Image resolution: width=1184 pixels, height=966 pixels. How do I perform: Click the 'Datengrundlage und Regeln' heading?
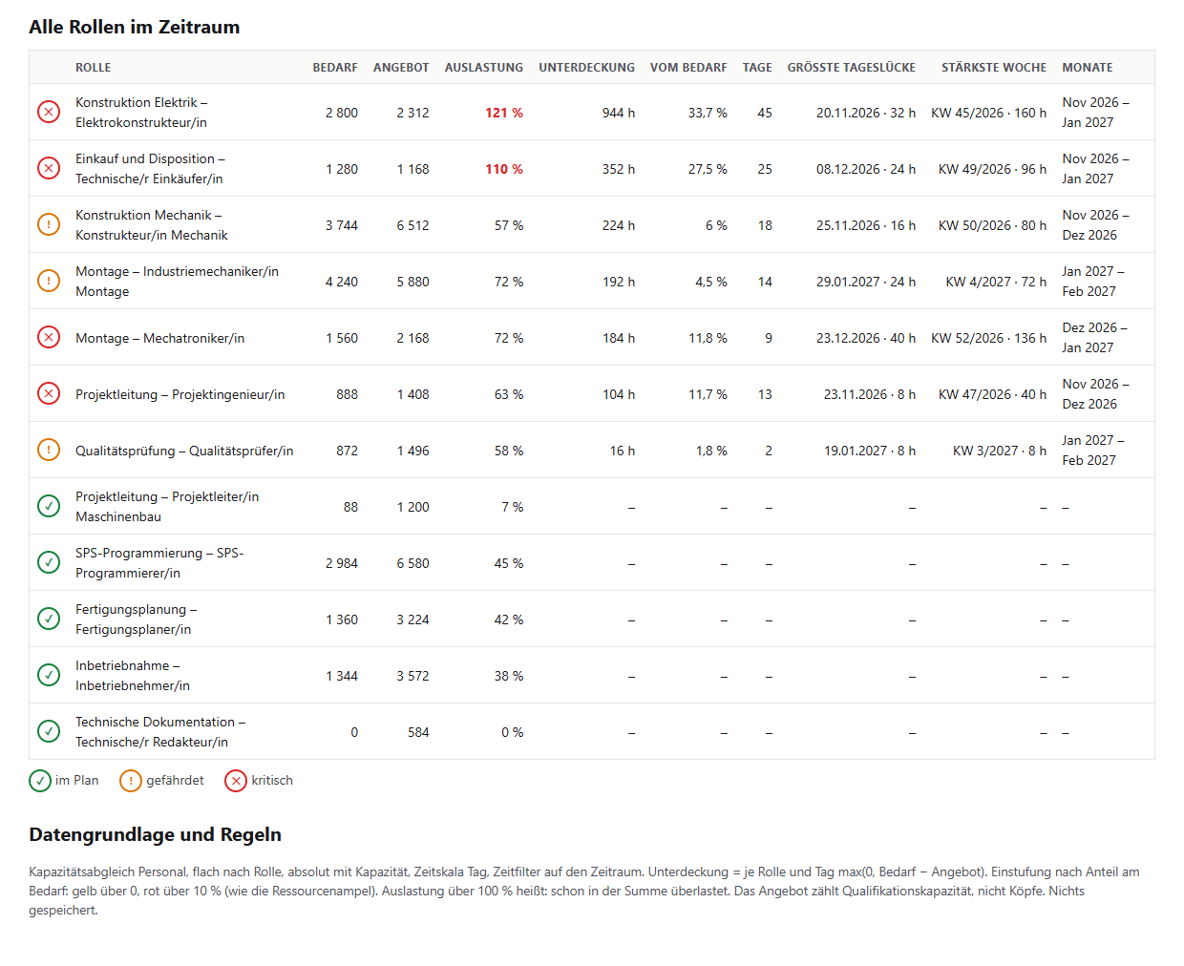click(x=156, y=834)
